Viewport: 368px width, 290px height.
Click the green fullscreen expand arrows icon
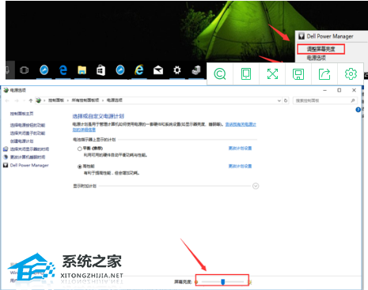tap(272, 74)
